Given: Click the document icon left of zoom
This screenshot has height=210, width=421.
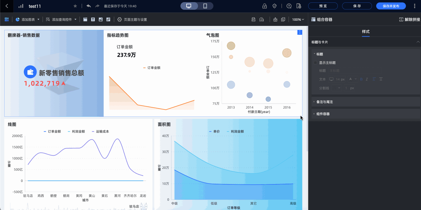Looking at the screenshot, I should tap(253, 20).
